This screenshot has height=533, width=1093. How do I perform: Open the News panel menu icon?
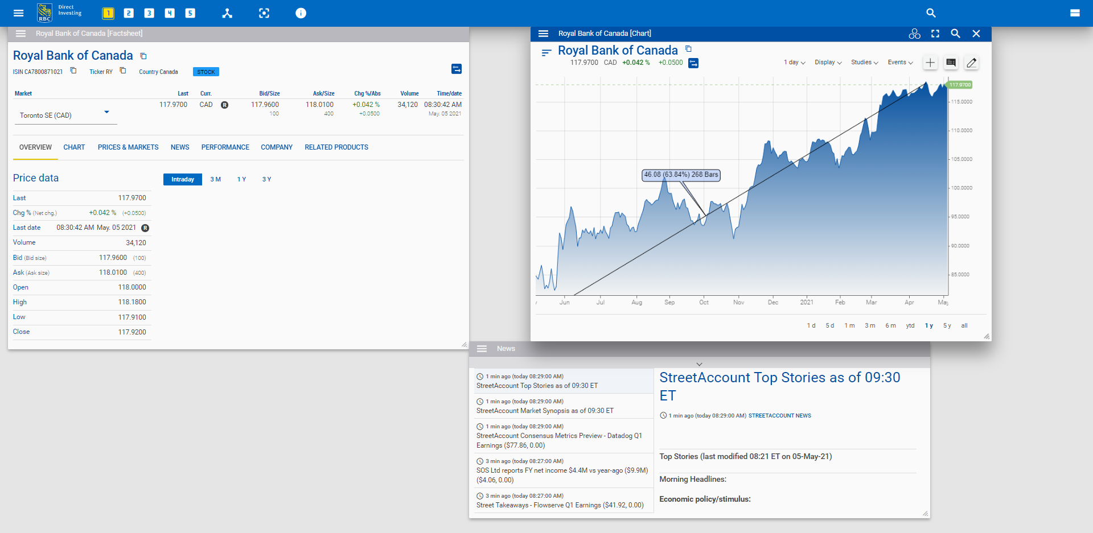482,349
